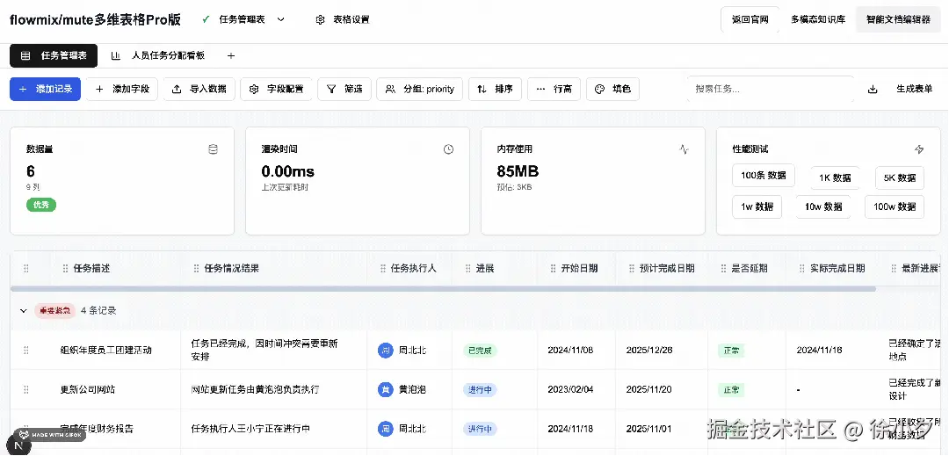Click the 2025/11/20 expected date cell

pos(648,389)
